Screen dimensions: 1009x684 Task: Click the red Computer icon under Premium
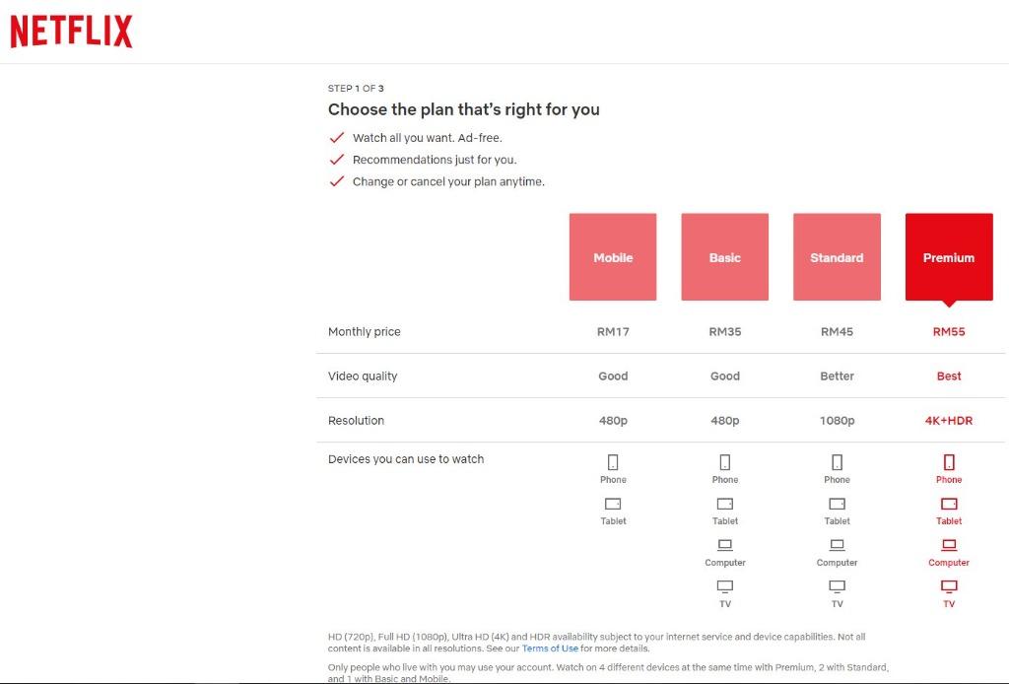click(x=949, y=545)
